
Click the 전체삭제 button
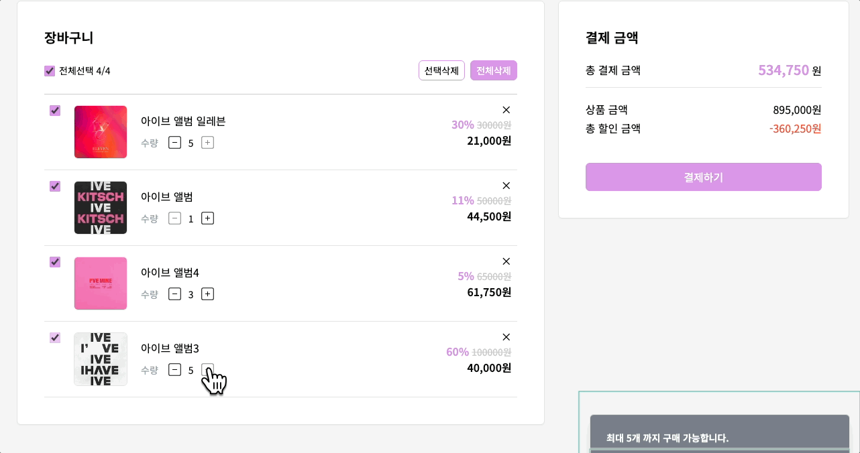pyautogui.click(x=494, y=70)
